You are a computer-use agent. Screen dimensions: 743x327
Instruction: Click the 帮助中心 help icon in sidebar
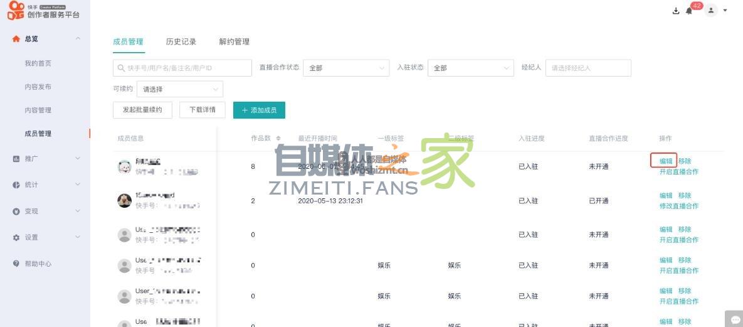pyautogui.click(x=16, y=264)
